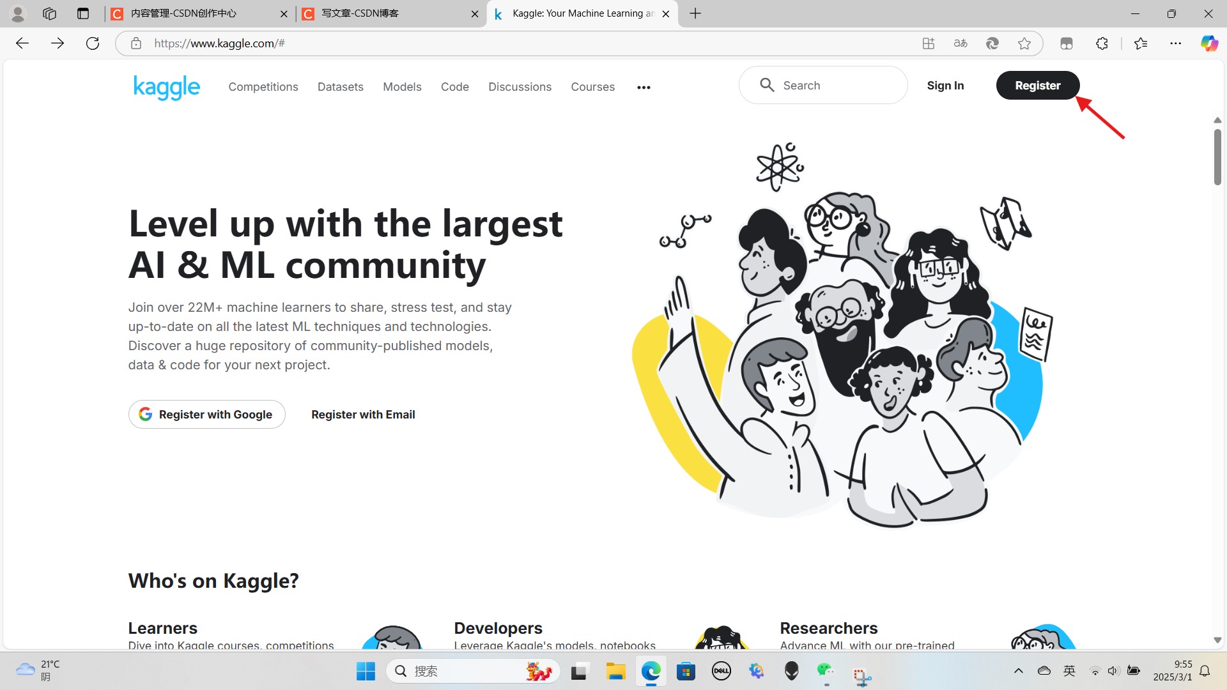The height and width of the screenshot is (690, 1227).
Task: Open the Datasets navigation item
Action: pos(340,87)
